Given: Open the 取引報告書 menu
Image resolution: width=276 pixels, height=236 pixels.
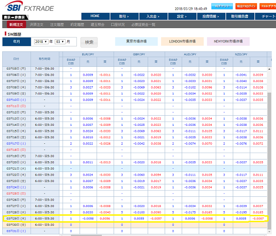Looking at the screenshot, I should tap(240, 16).
